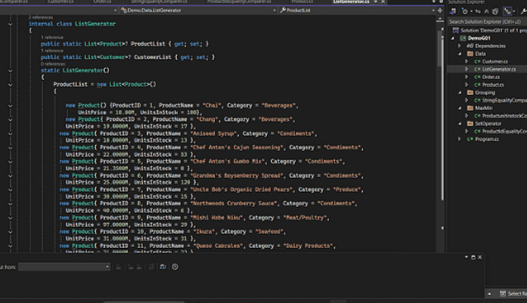Collapse the DemoG01 project node
This screenshot has height=303, width=527.
click(453, 38)
